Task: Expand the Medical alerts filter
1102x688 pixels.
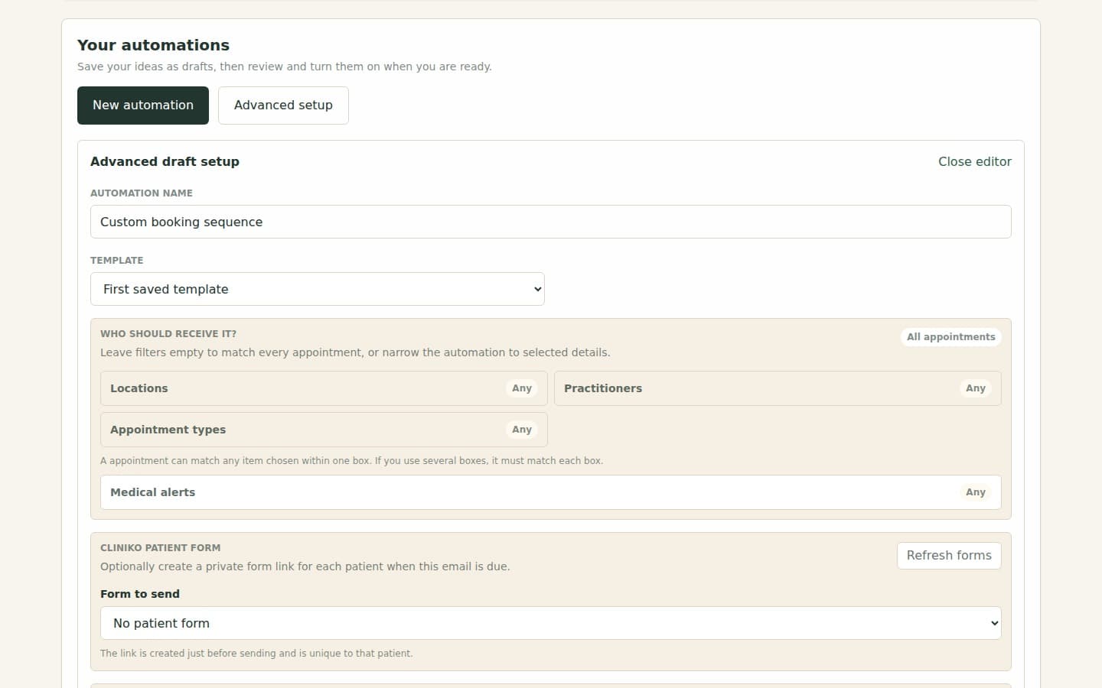Action: click(551, 492)
